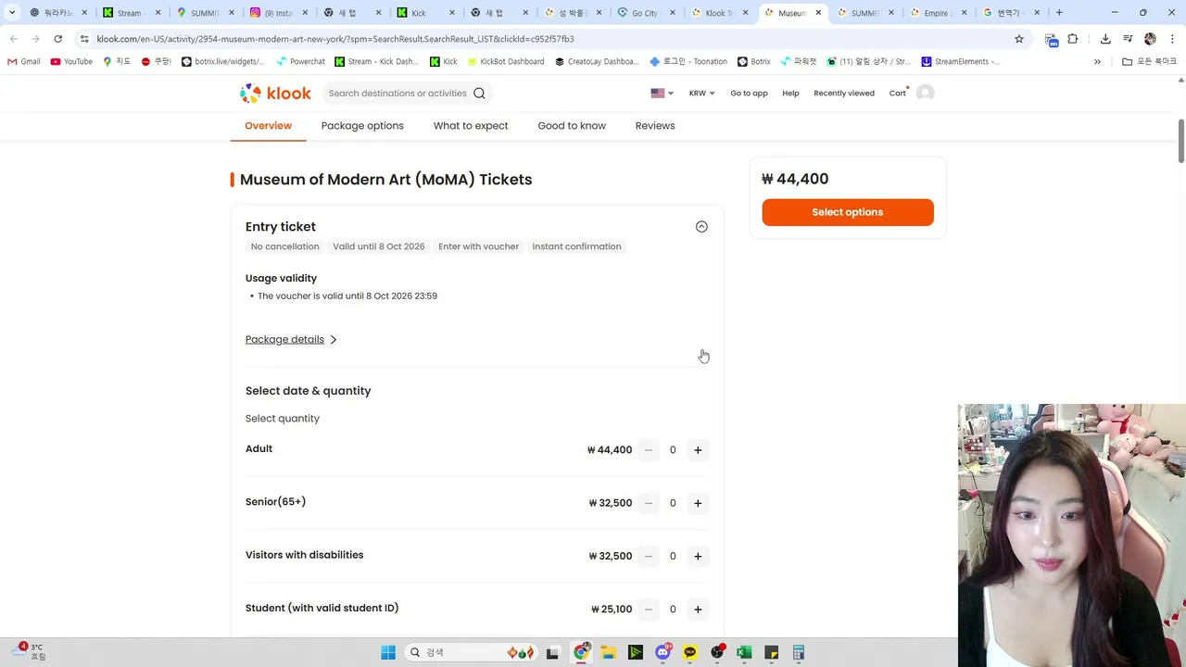
Task: Open the All Bookmarks folder
Action: [x=1150, y=61]
